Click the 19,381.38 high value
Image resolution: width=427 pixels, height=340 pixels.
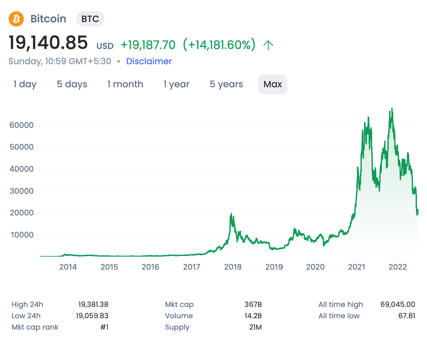point(93,305)
